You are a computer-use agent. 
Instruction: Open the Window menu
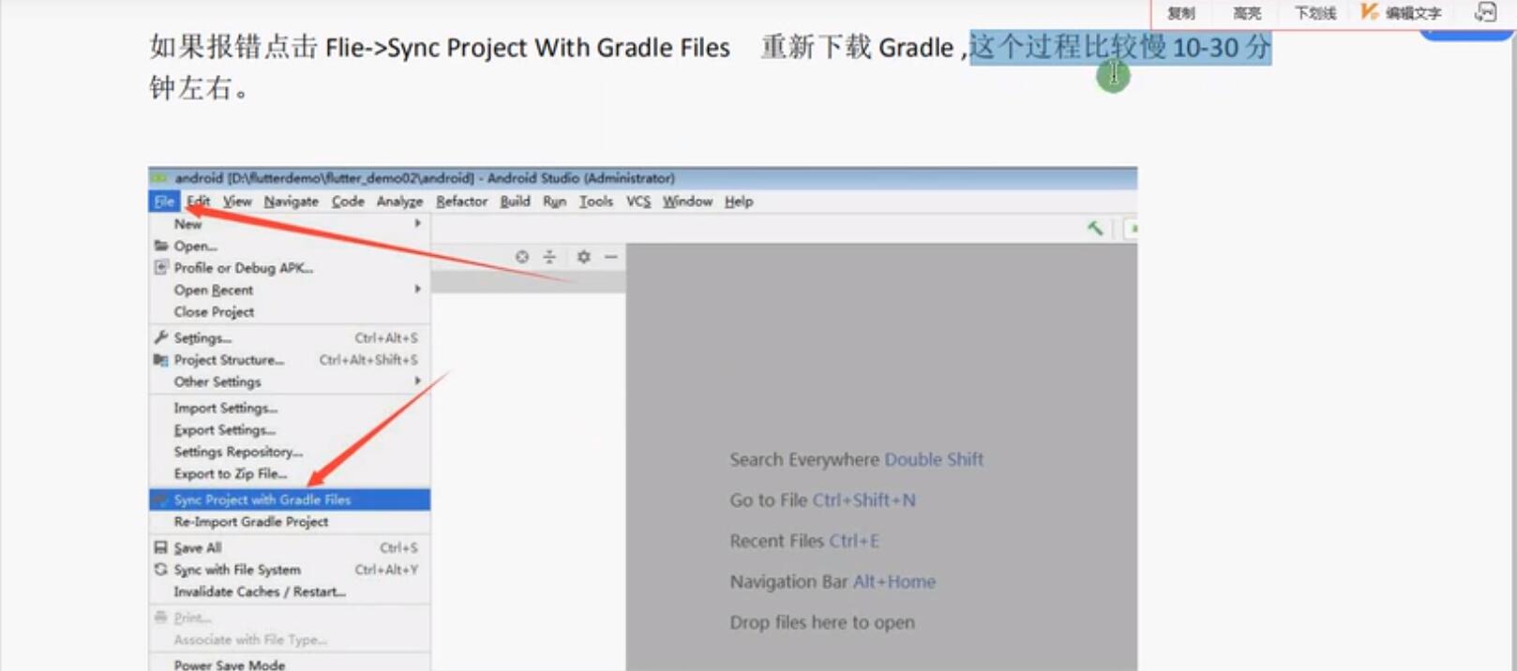pos(687,201)
